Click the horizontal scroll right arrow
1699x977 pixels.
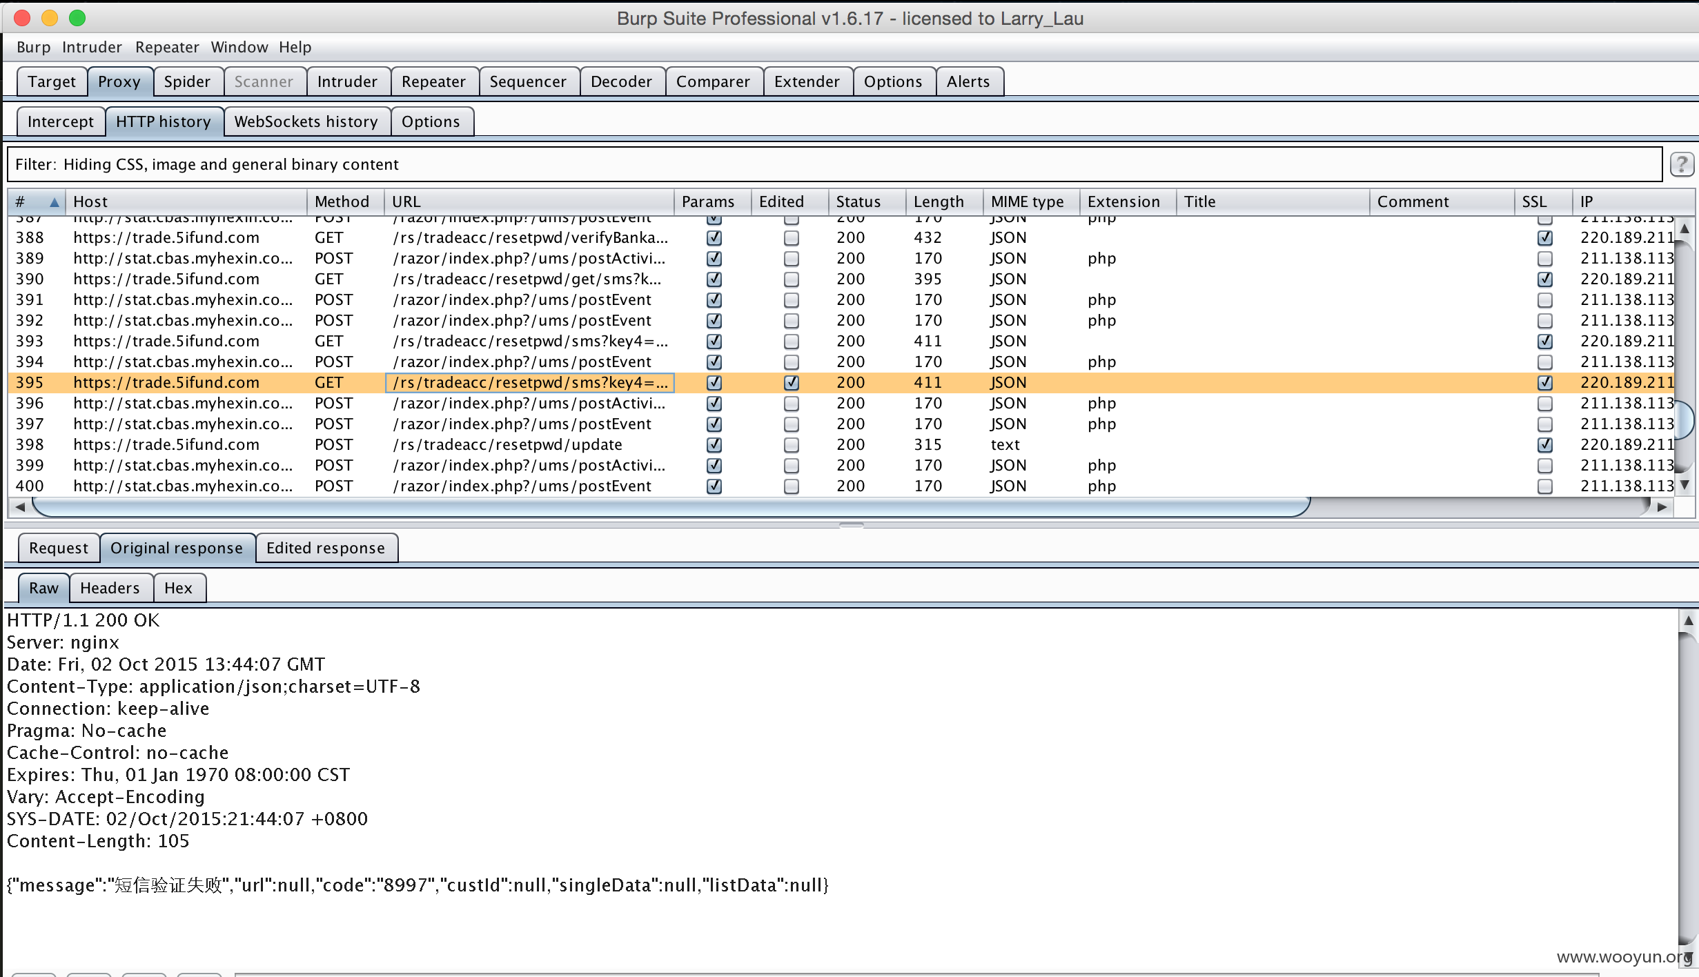coord(1662,507)
